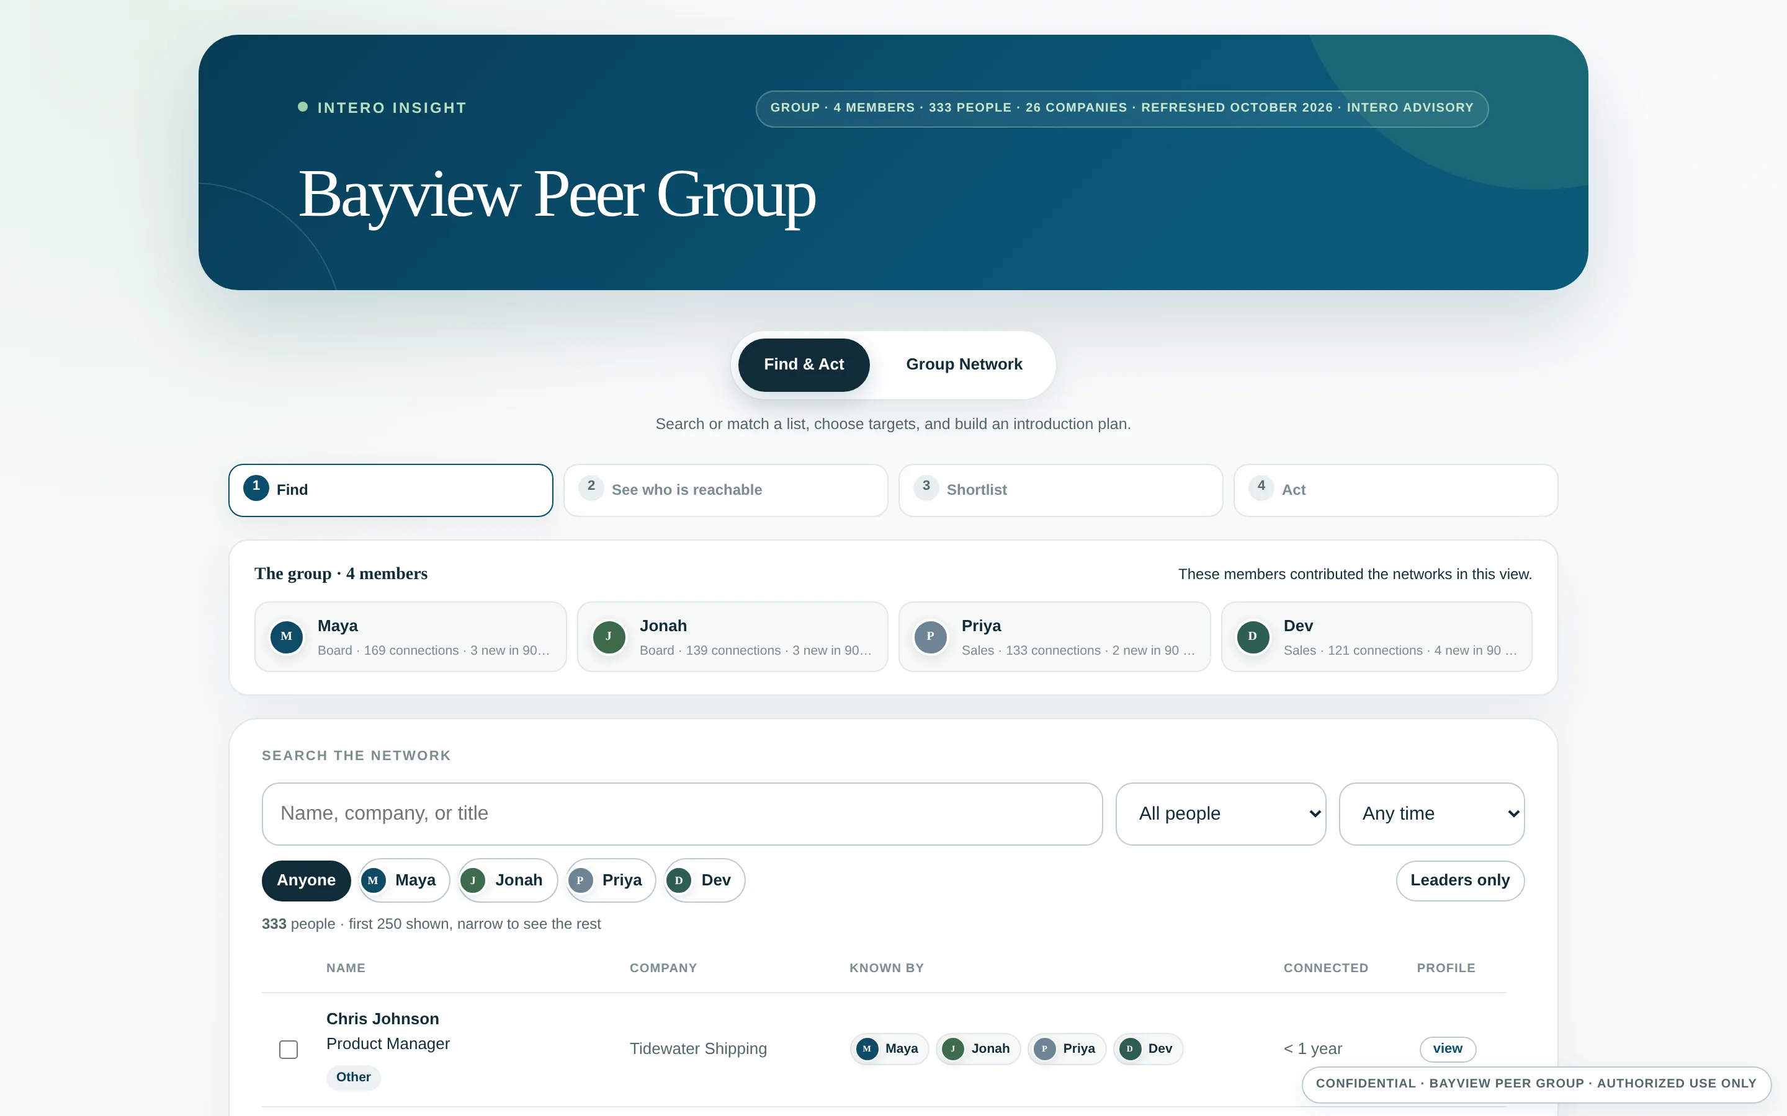1787x1116 pixels.
Task: Filter by Dev chip under search
Action: 704,880
